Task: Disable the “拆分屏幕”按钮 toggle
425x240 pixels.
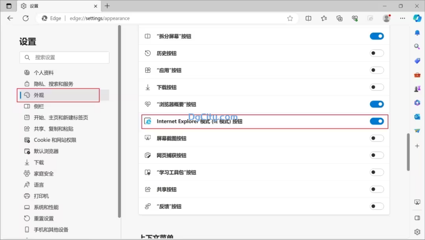Action: [x=377, y=36]
